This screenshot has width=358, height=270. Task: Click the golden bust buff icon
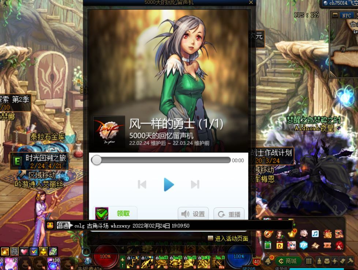click(44, 251)
